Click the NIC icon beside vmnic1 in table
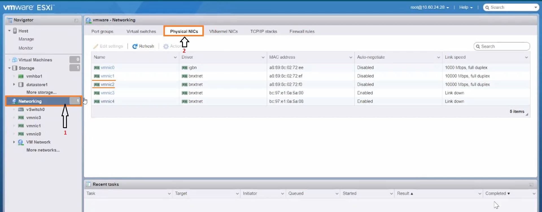This screenshot has width=542, height=212. click(97, 76)
